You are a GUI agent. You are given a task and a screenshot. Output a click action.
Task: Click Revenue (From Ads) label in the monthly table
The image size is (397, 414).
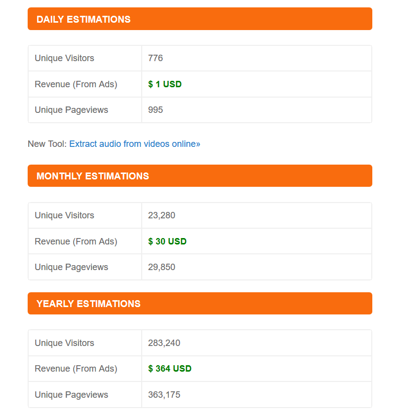coord(76,241)
